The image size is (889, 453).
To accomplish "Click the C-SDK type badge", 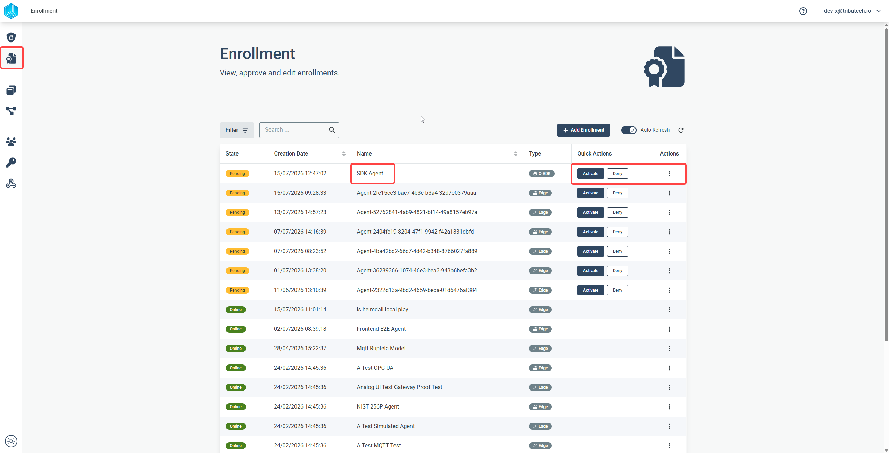I will pos(541,174).
